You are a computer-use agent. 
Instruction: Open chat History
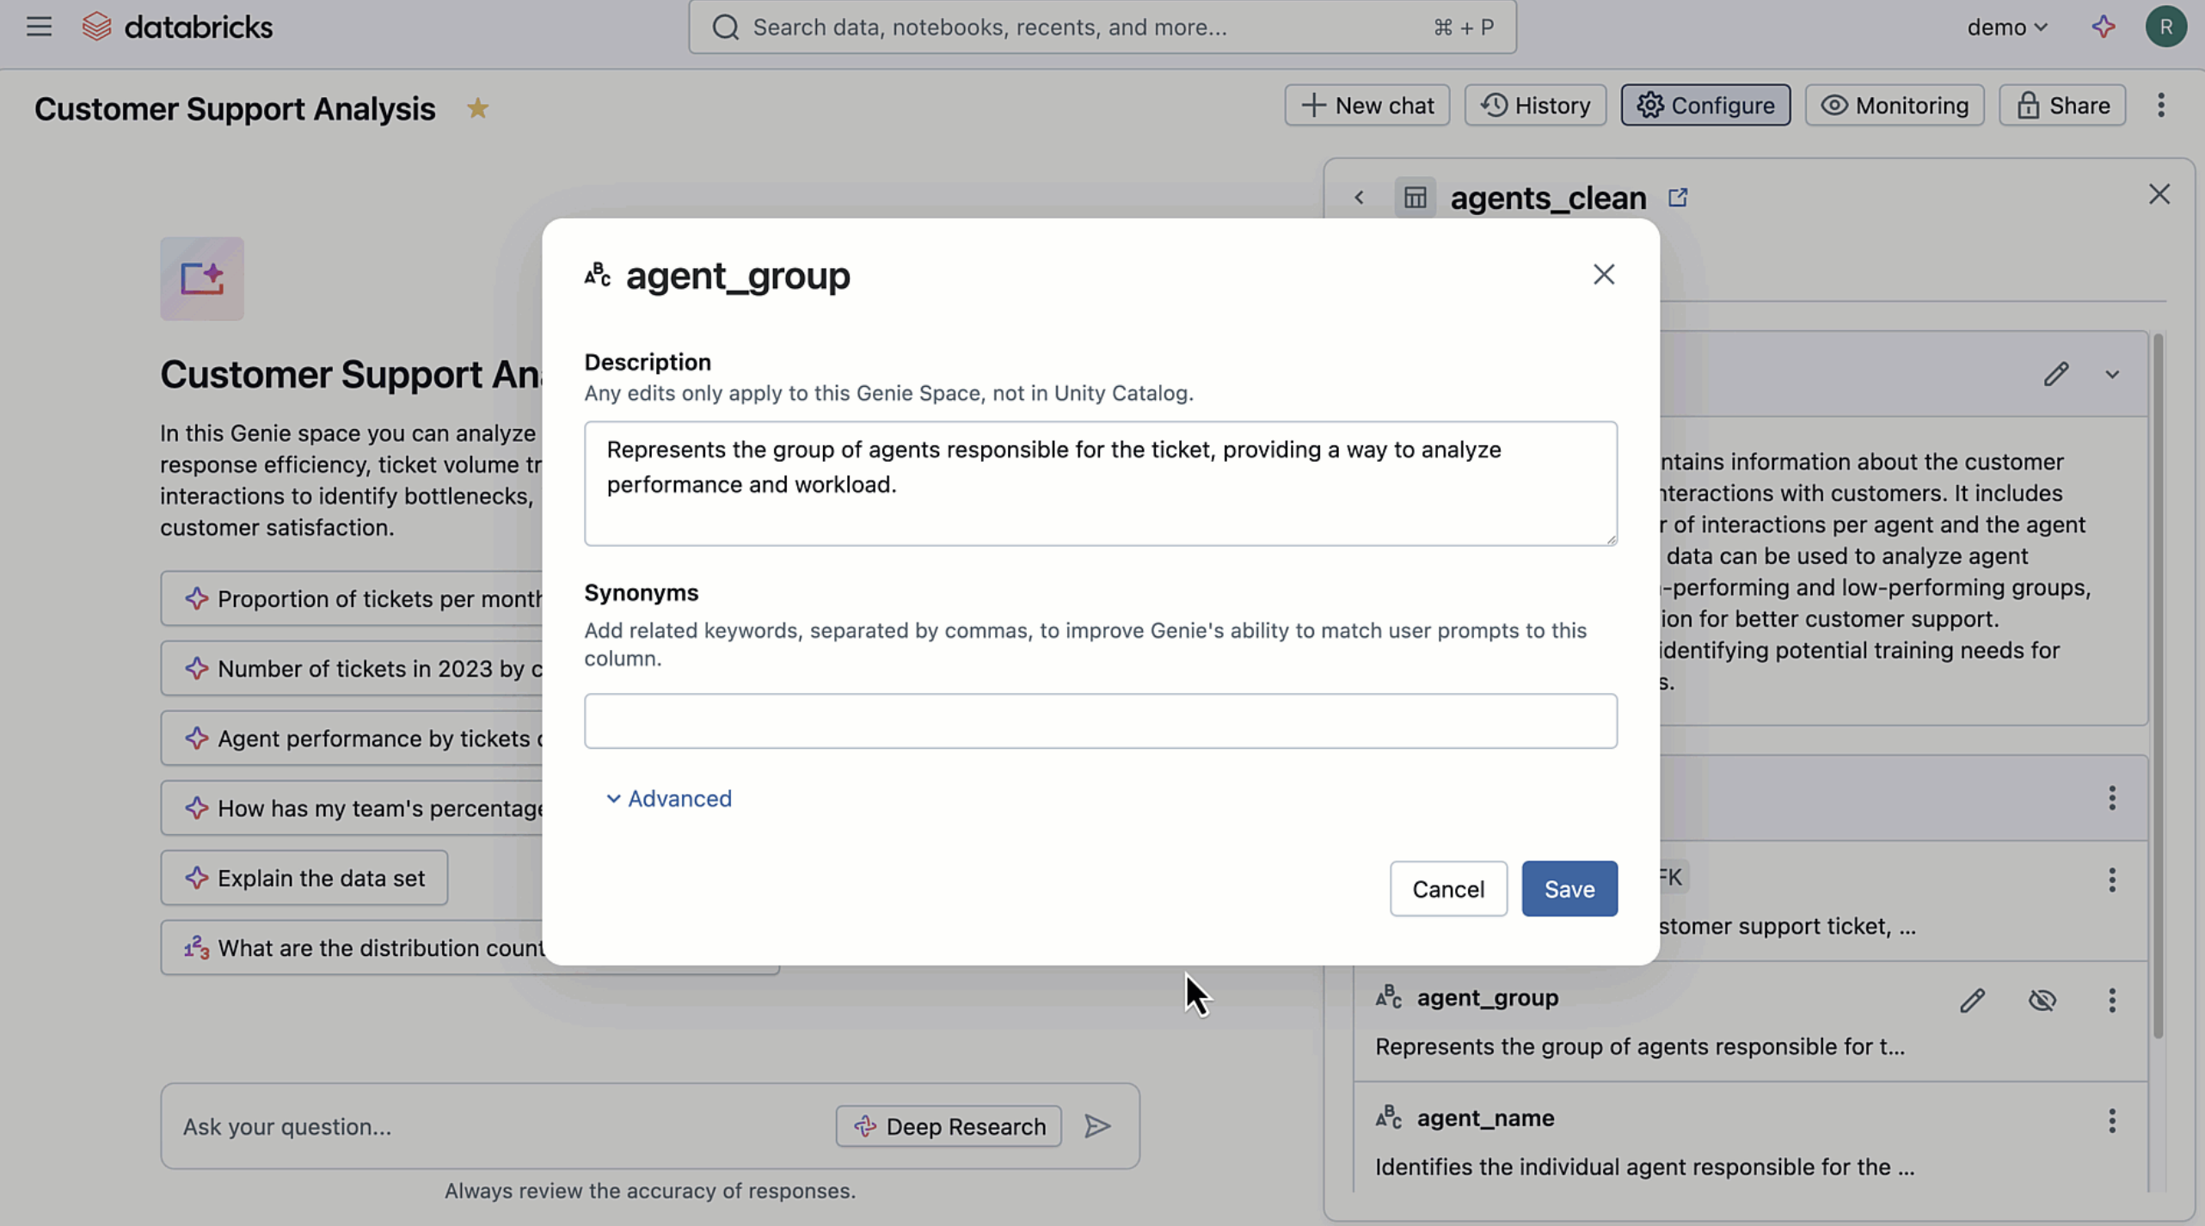[x=1535, y=105]
